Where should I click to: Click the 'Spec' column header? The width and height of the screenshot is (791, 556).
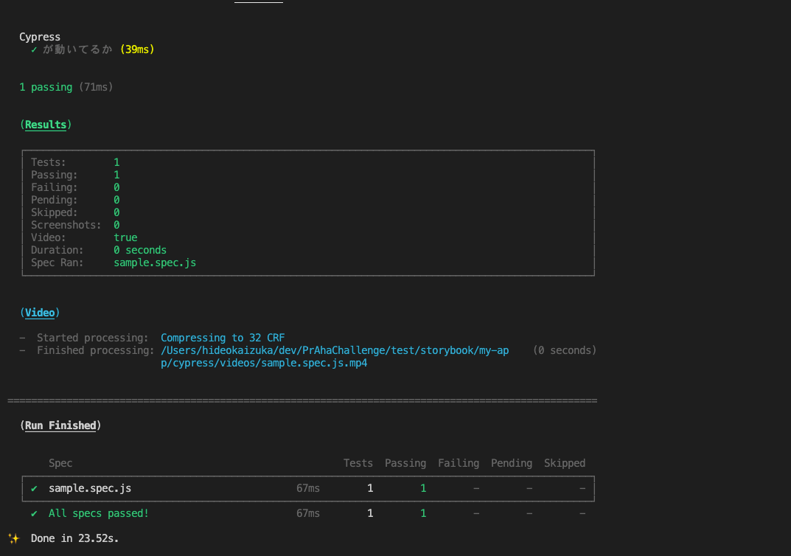coord(60,463)
